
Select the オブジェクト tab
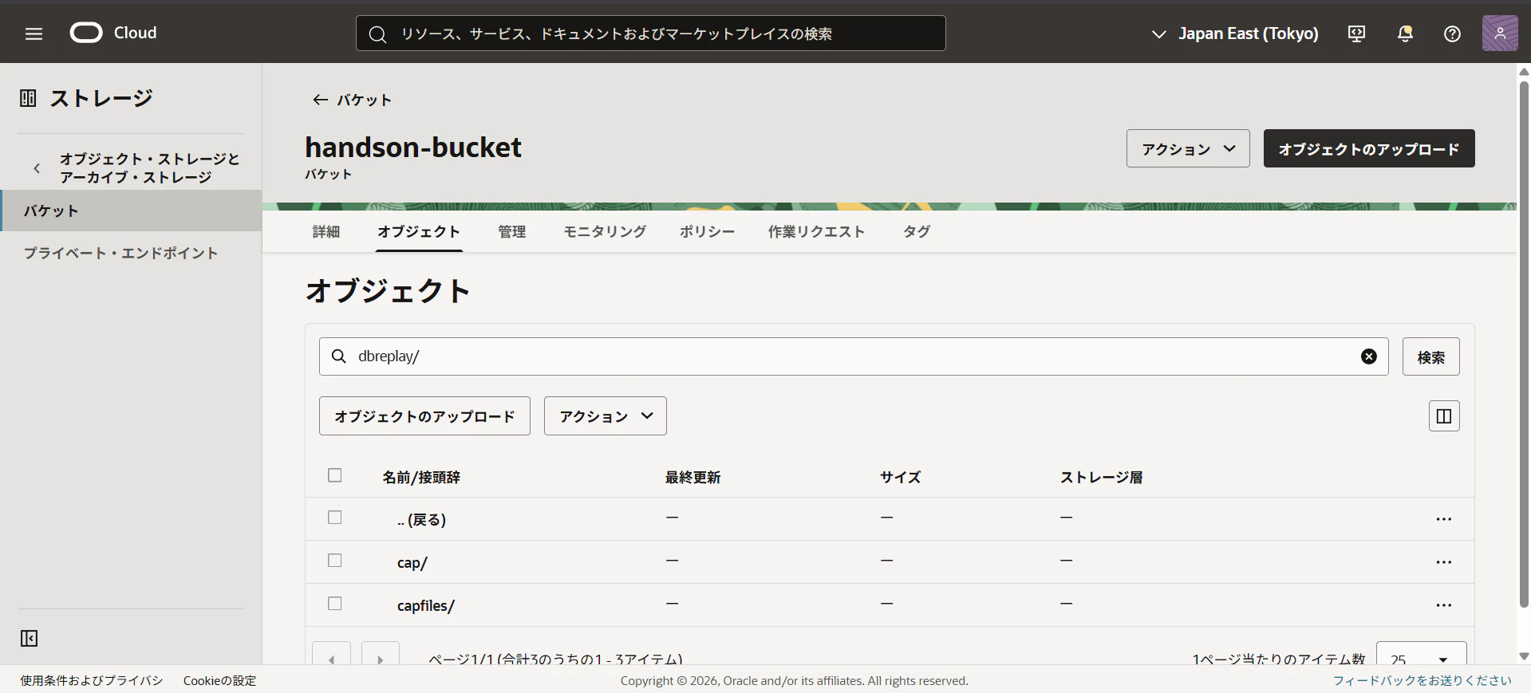[x=419, y=231]
